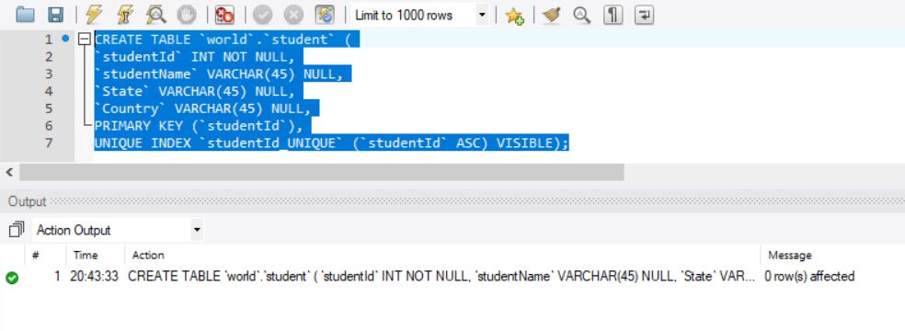Click the Message column header

789,255
